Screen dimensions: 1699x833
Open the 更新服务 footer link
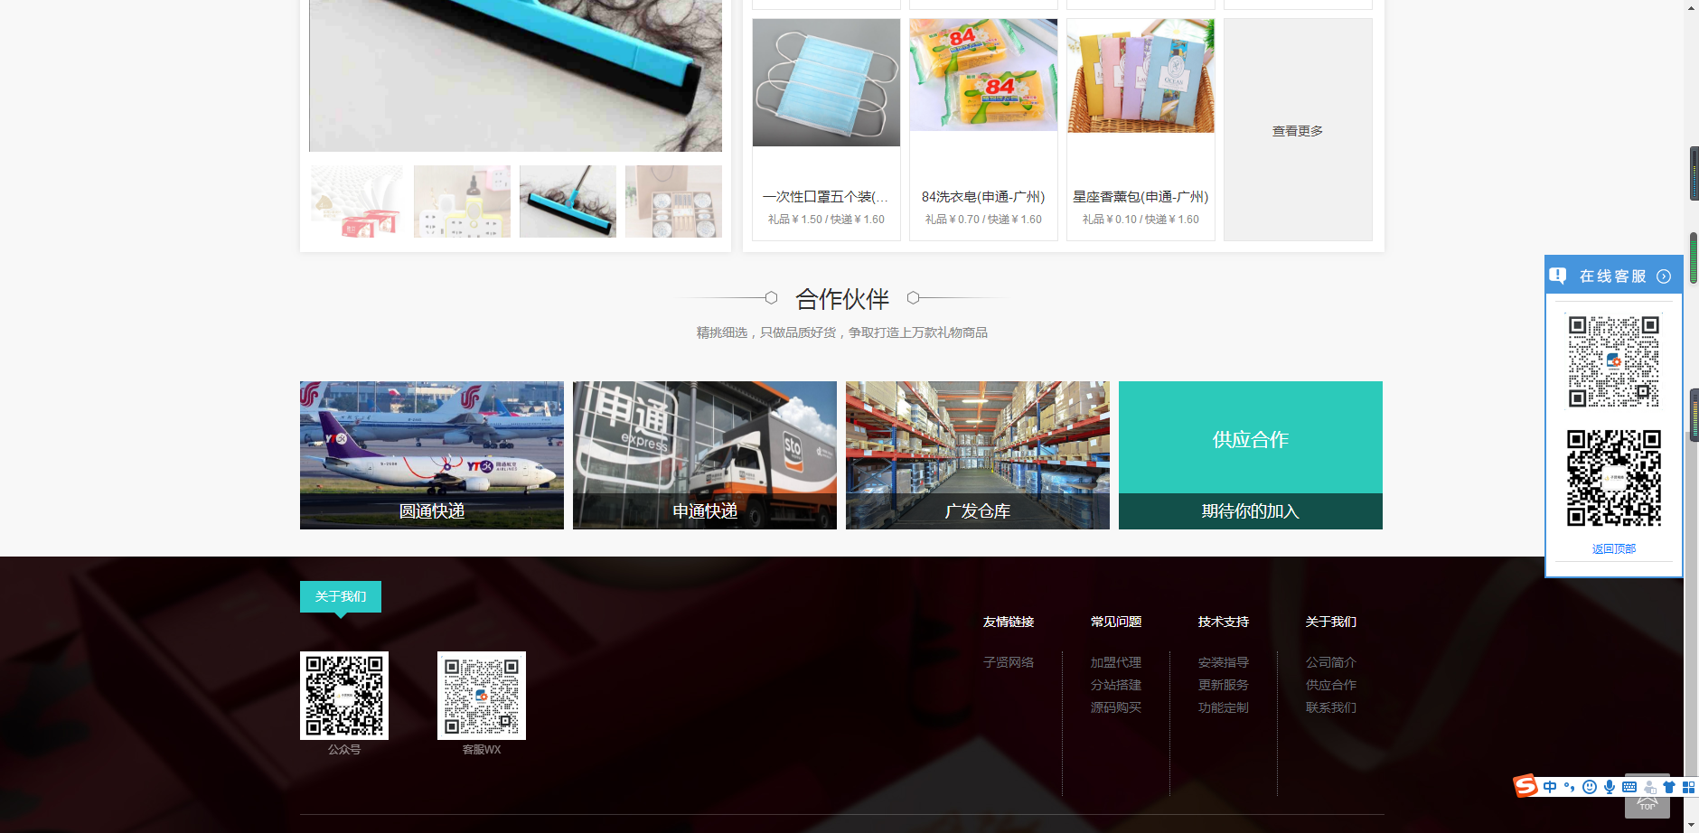pos(1224,685)
